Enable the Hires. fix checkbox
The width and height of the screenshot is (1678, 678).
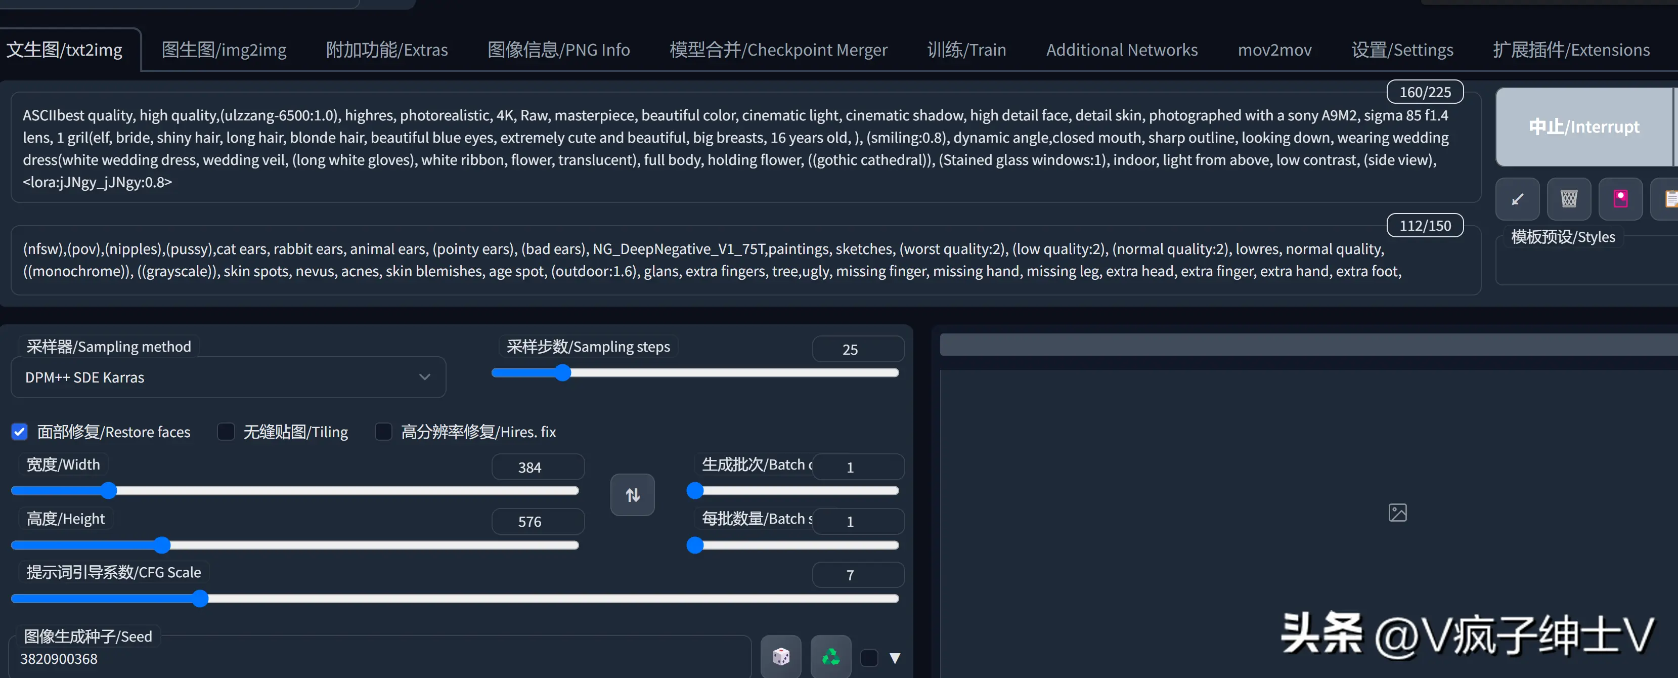tap(384, 432)
